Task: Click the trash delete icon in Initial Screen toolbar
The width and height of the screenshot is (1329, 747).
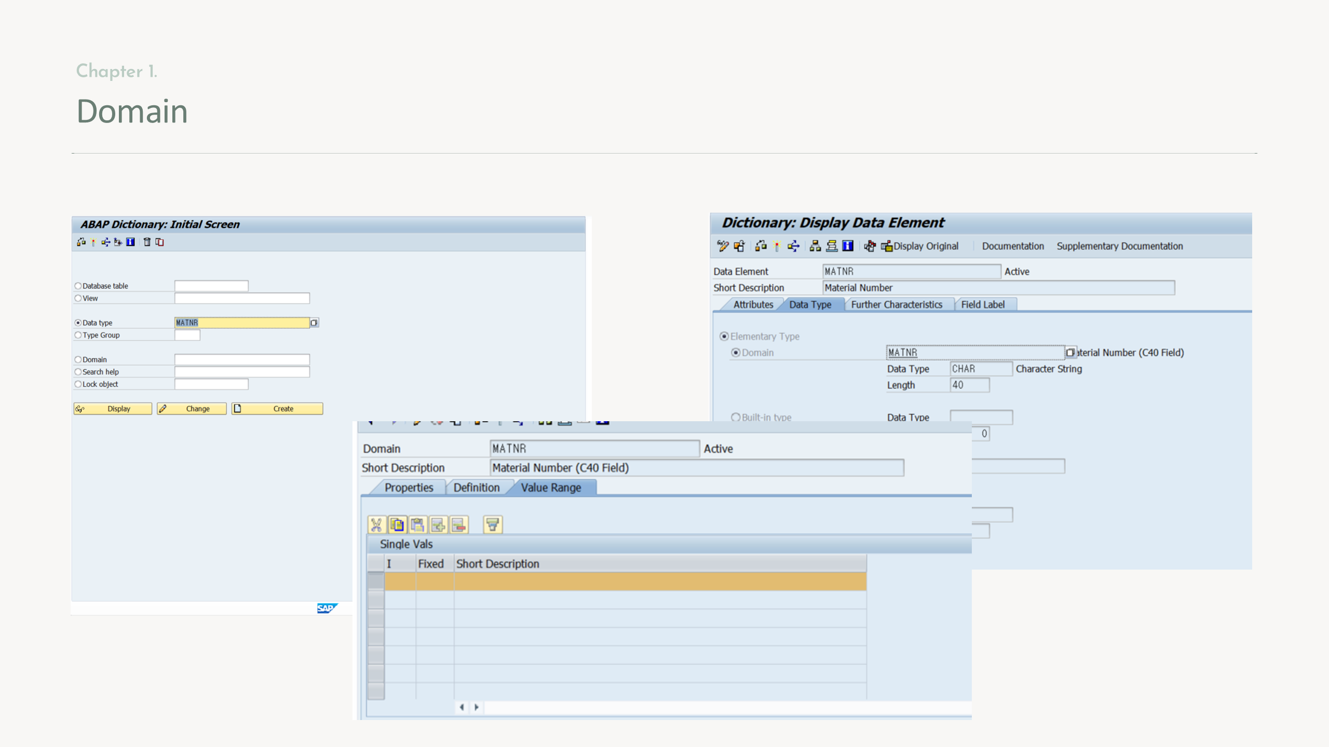Action: [x=147, y=242]
